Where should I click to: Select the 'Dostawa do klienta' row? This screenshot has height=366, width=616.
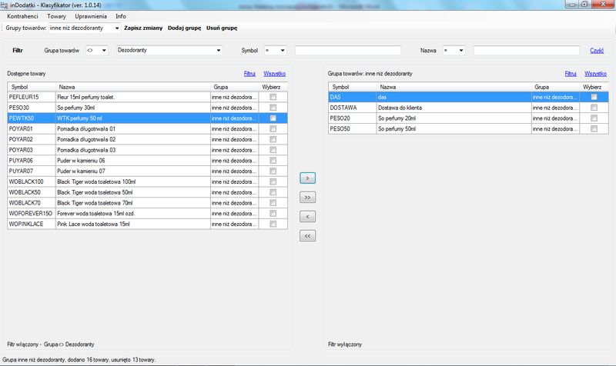468,108
